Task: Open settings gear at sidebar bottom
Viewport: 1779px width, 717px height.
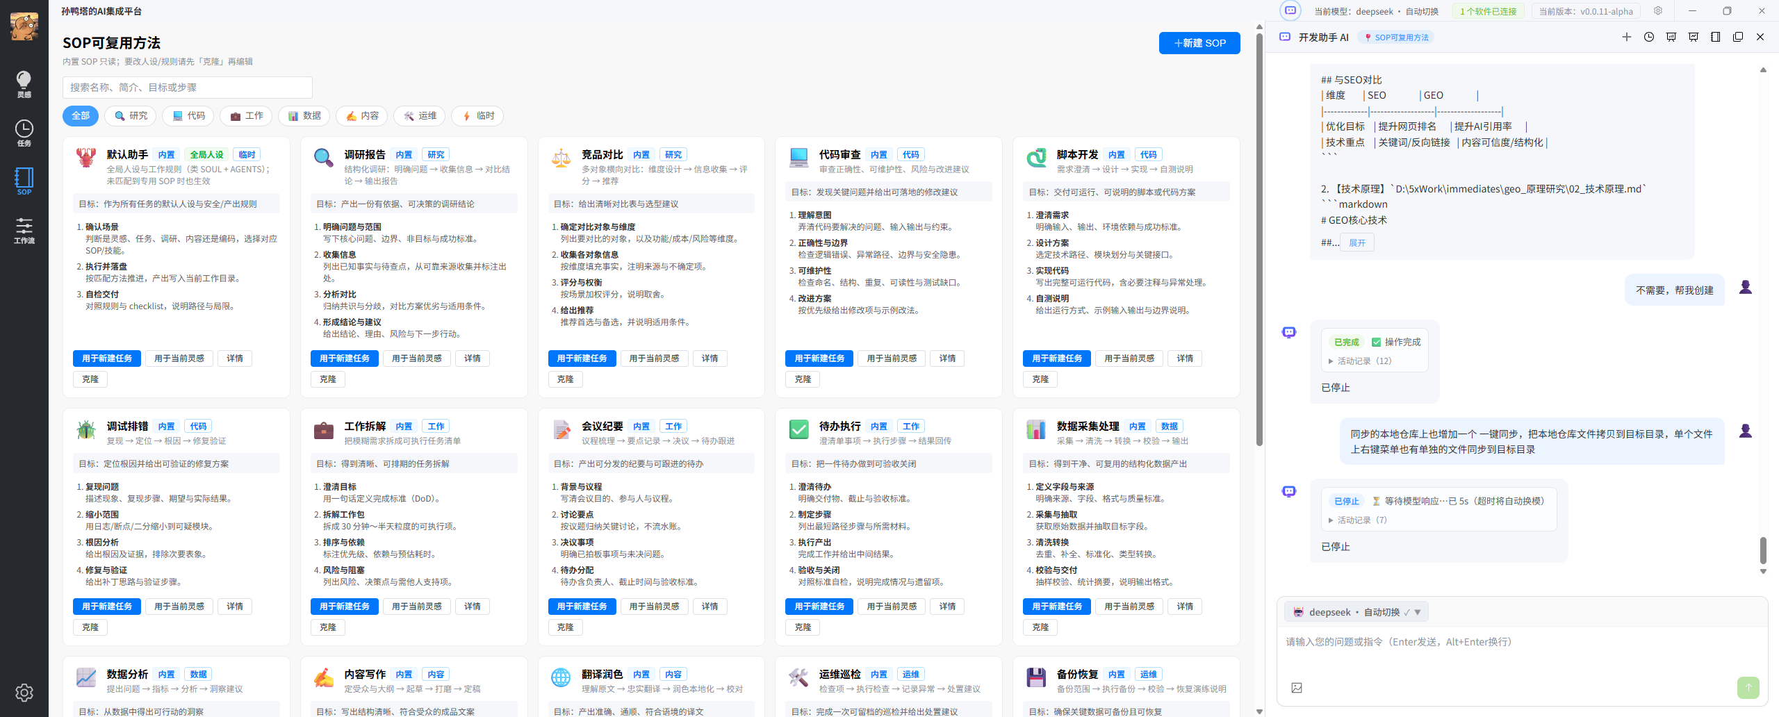Action: [x=24, y=693]
